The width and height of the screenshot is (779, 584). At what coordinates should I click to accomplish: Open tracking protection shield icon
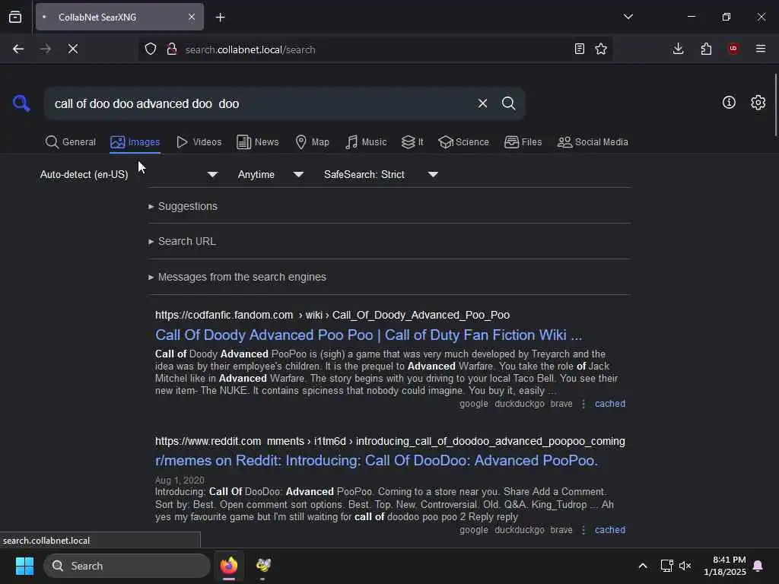click(151, 49)
